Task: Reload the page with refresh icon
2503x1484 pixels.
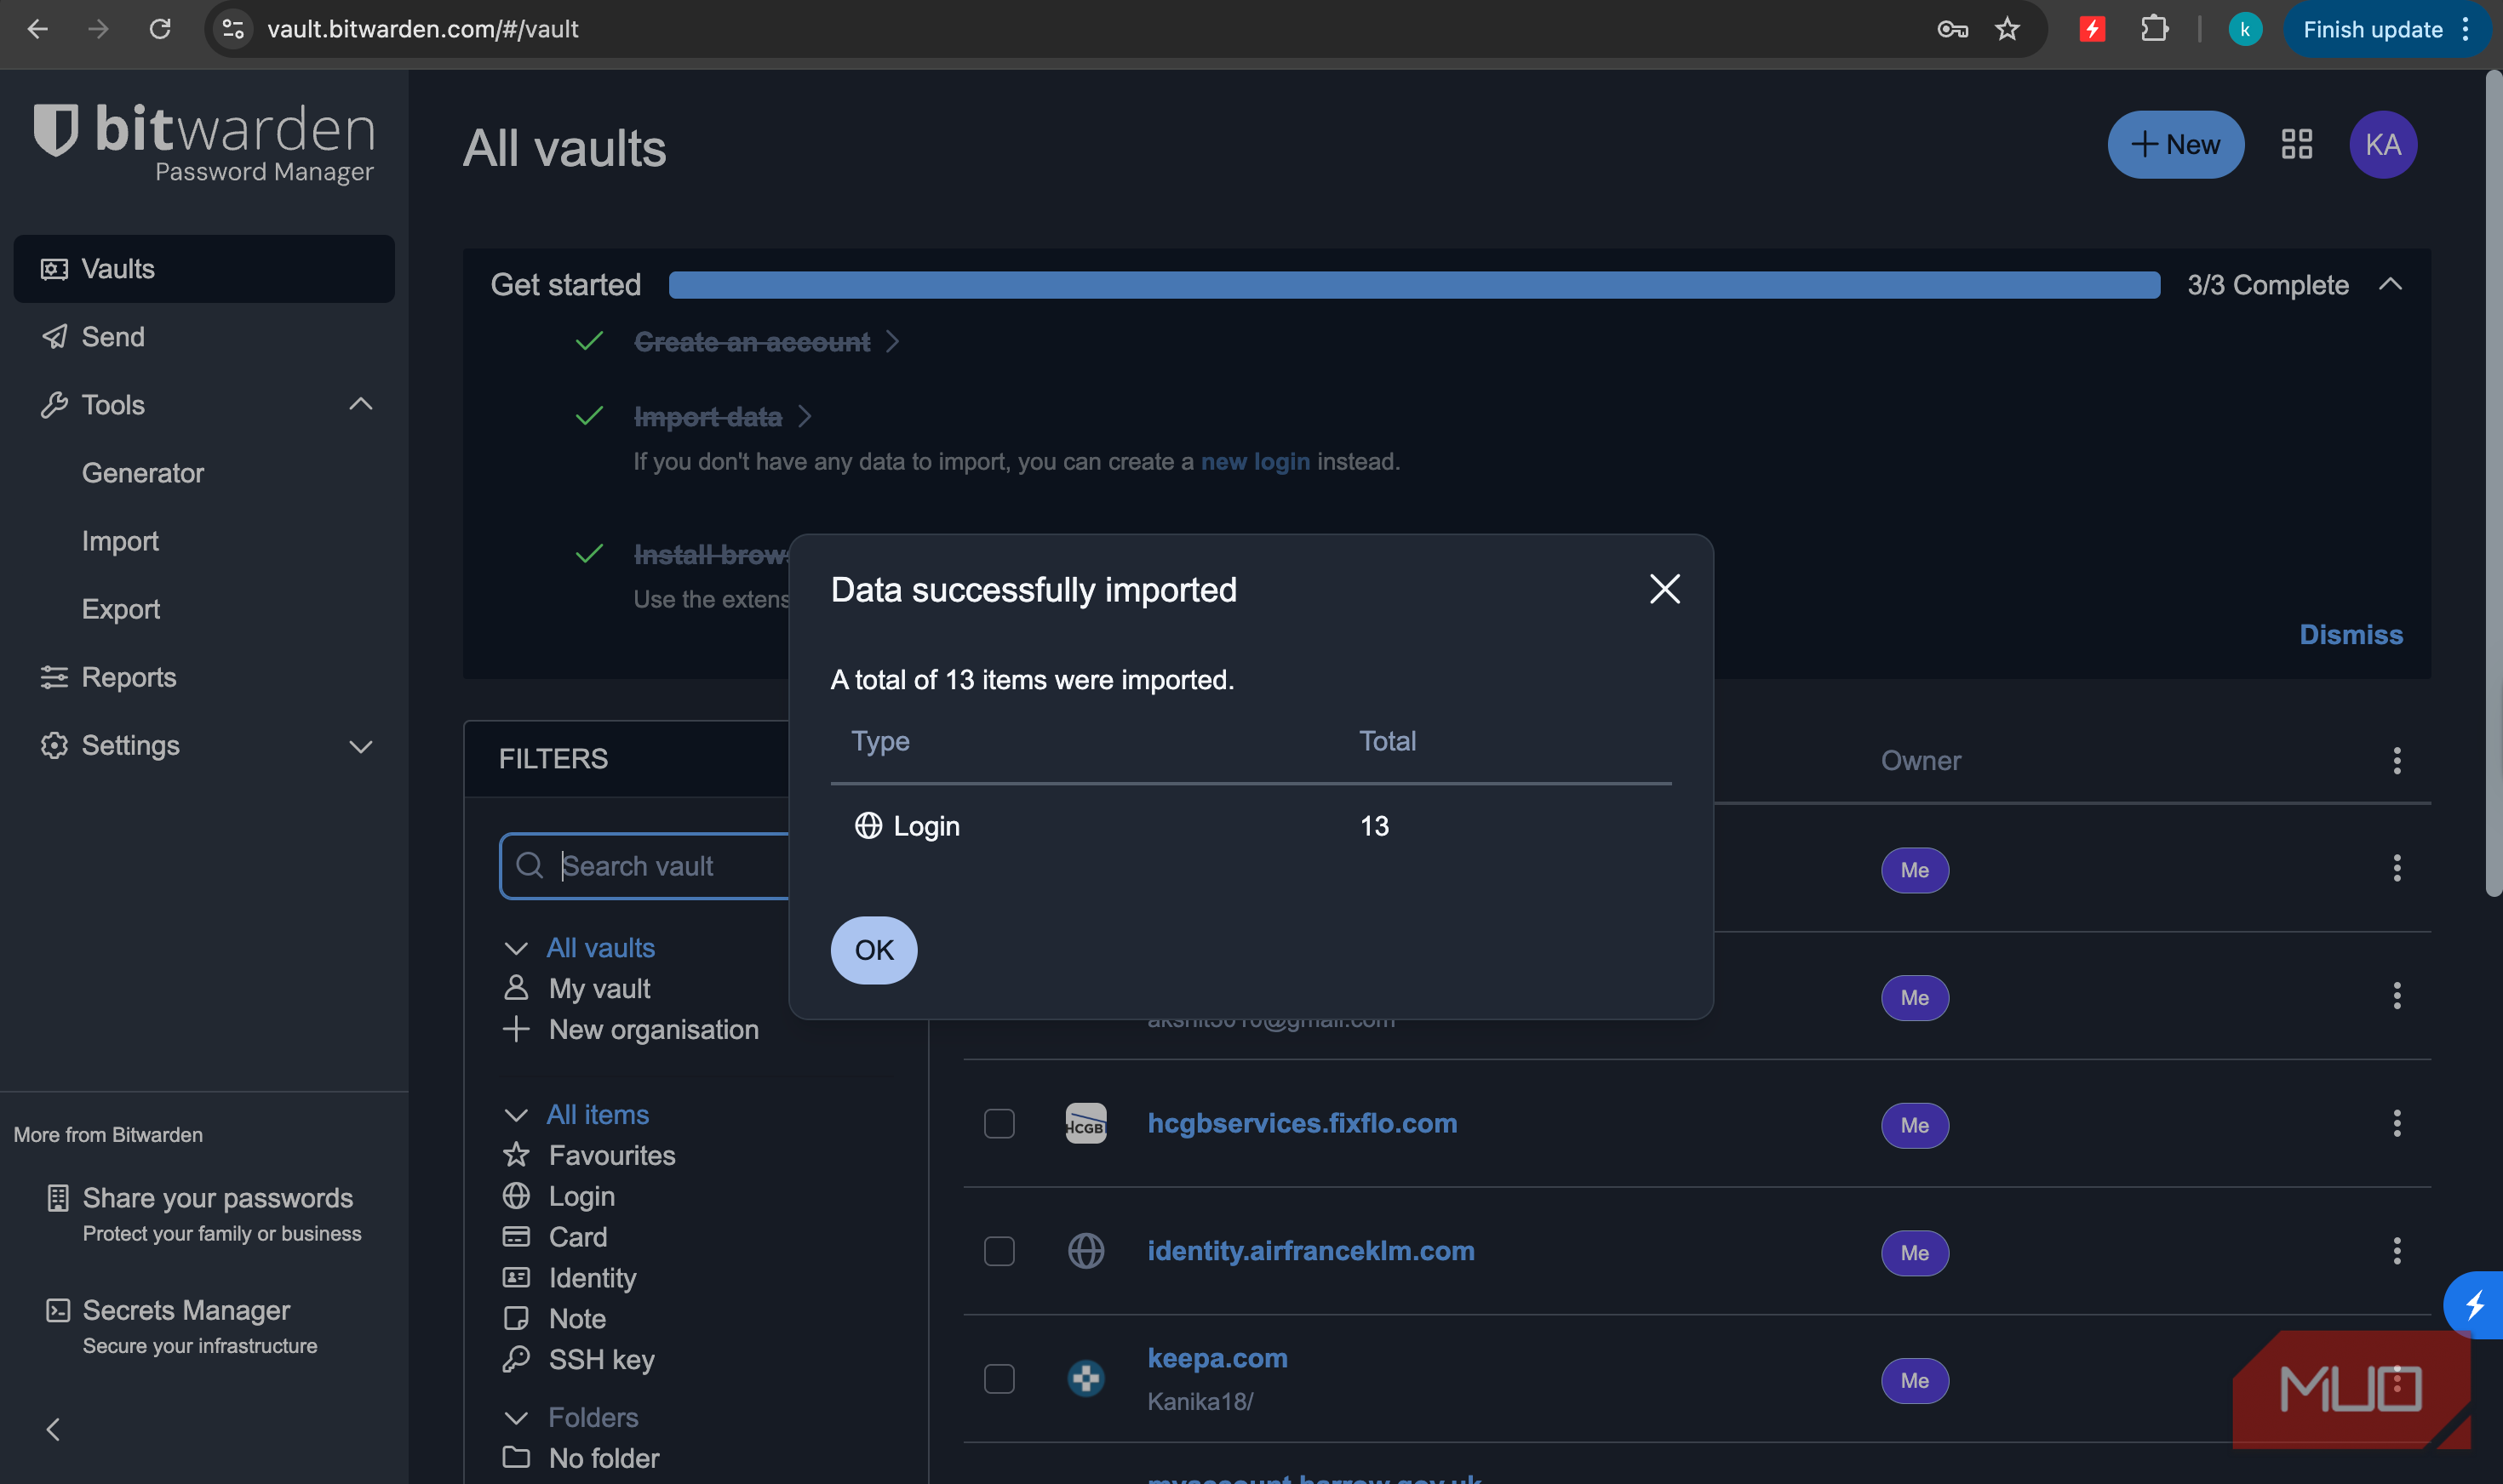Action: [x=160, y=30]
